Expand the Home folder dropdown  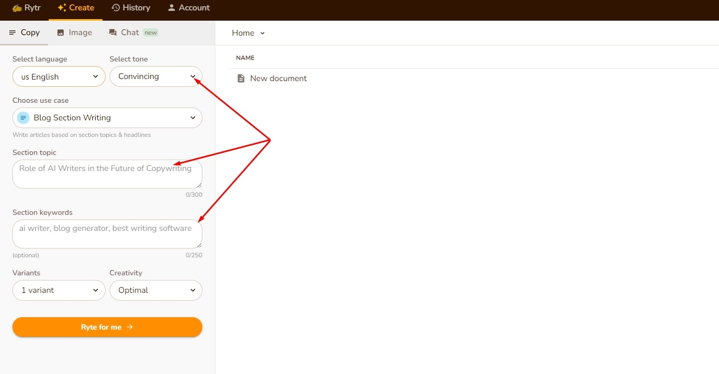tap(248, 33)
